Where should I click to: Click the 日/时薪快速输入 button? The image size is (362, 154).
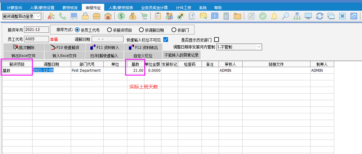tap(105, 55)
